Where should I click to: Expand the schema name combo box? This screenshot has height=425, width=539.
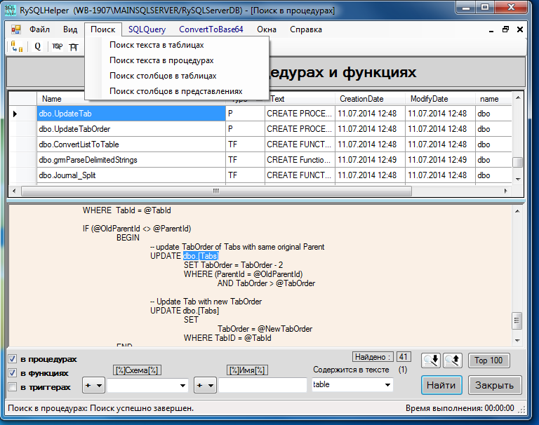coord(183,386)
